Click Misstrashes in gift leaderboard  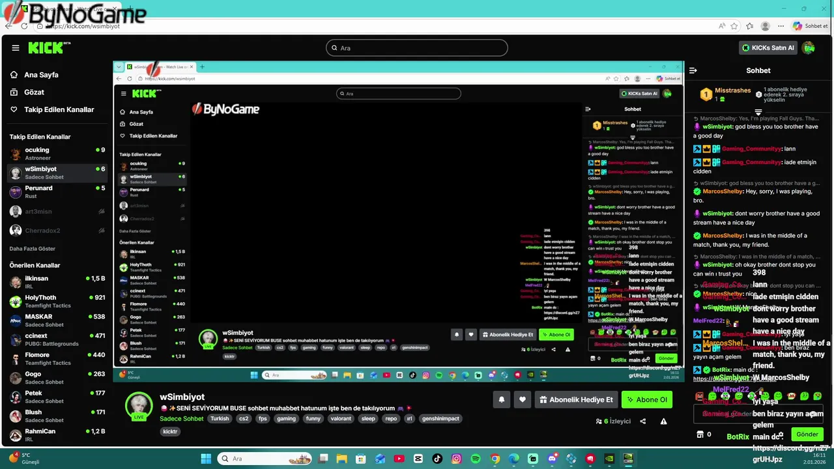click(x=733, y=91)
